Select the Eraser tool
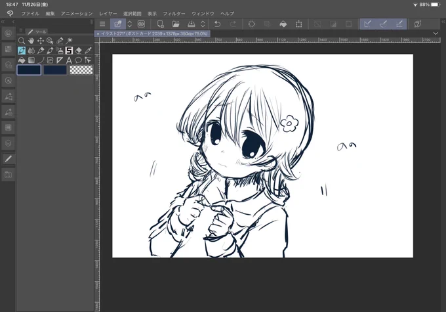446x312 pixels. (79, 51)
